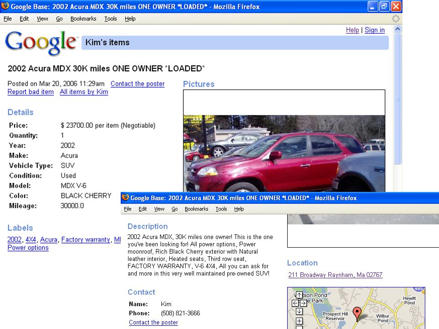The width and height of the screenshot is (439, 329).
Task: Click the Firefox throbber activity icon
Action: coord(396,19)
